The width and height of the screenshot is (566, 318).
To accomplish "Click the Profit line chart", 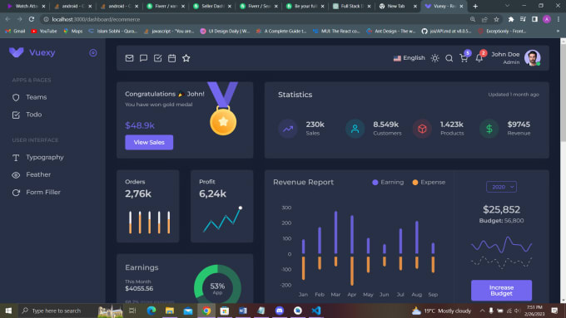I will [x=222, y=219].
